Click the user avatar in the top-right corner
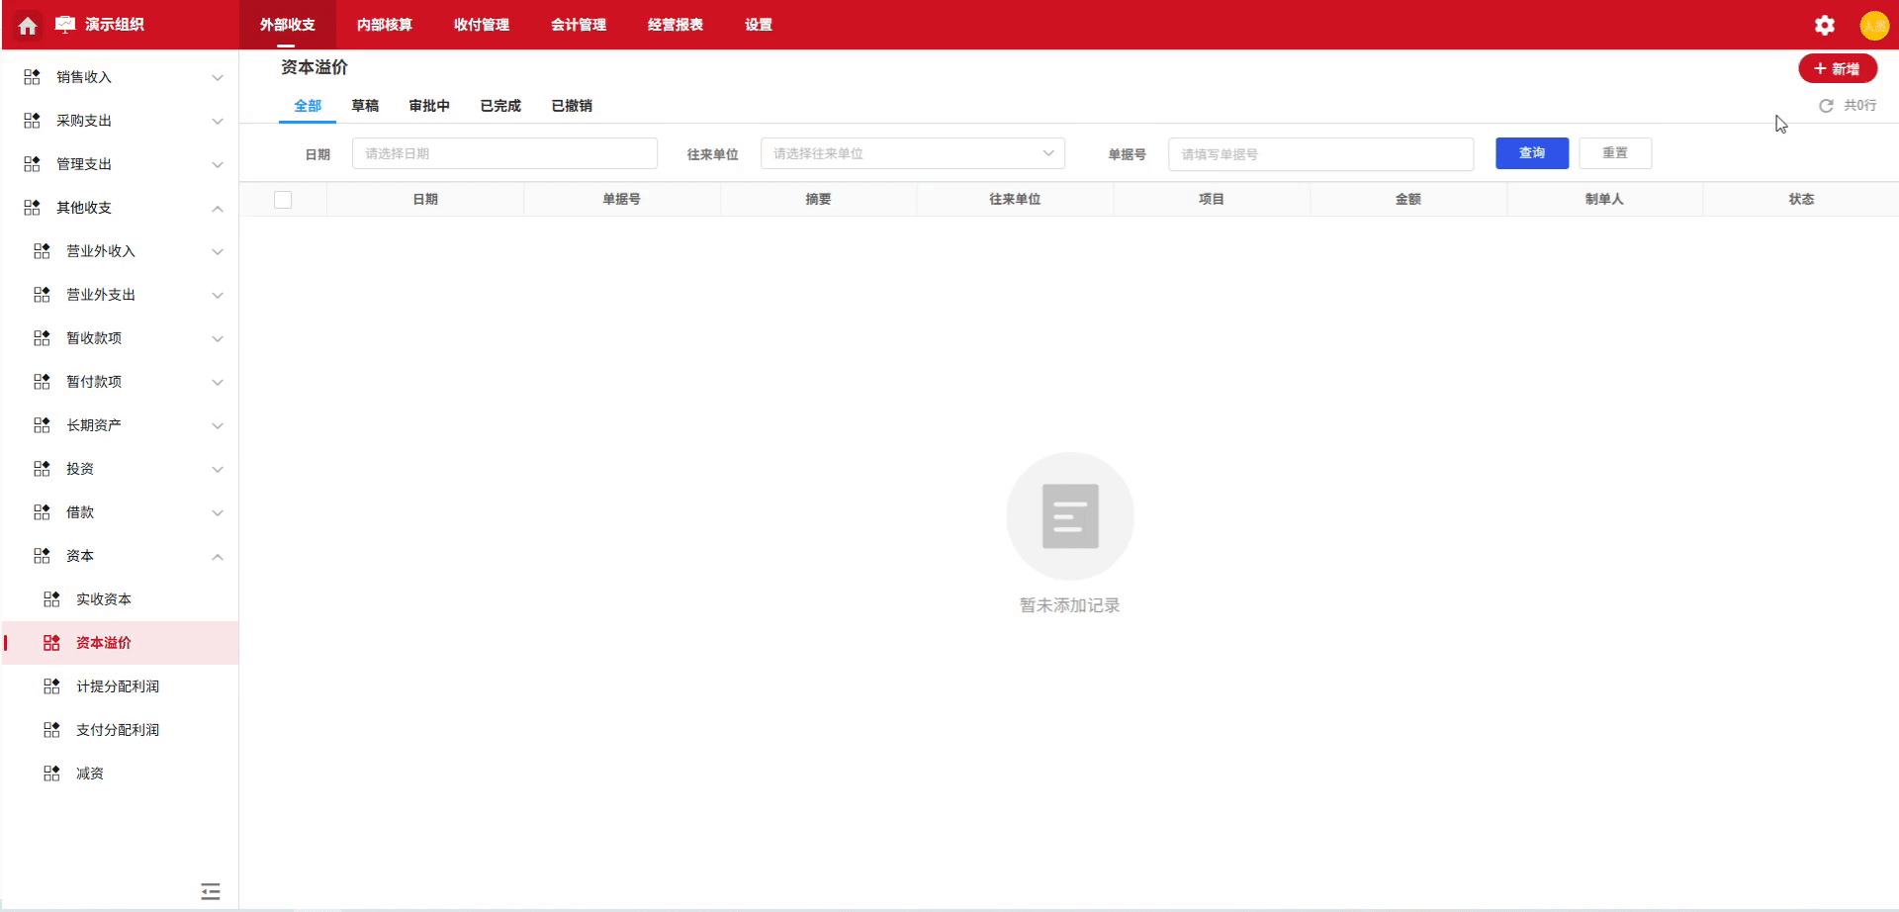Screen dimensions: 1899x912 point(1875,25)
